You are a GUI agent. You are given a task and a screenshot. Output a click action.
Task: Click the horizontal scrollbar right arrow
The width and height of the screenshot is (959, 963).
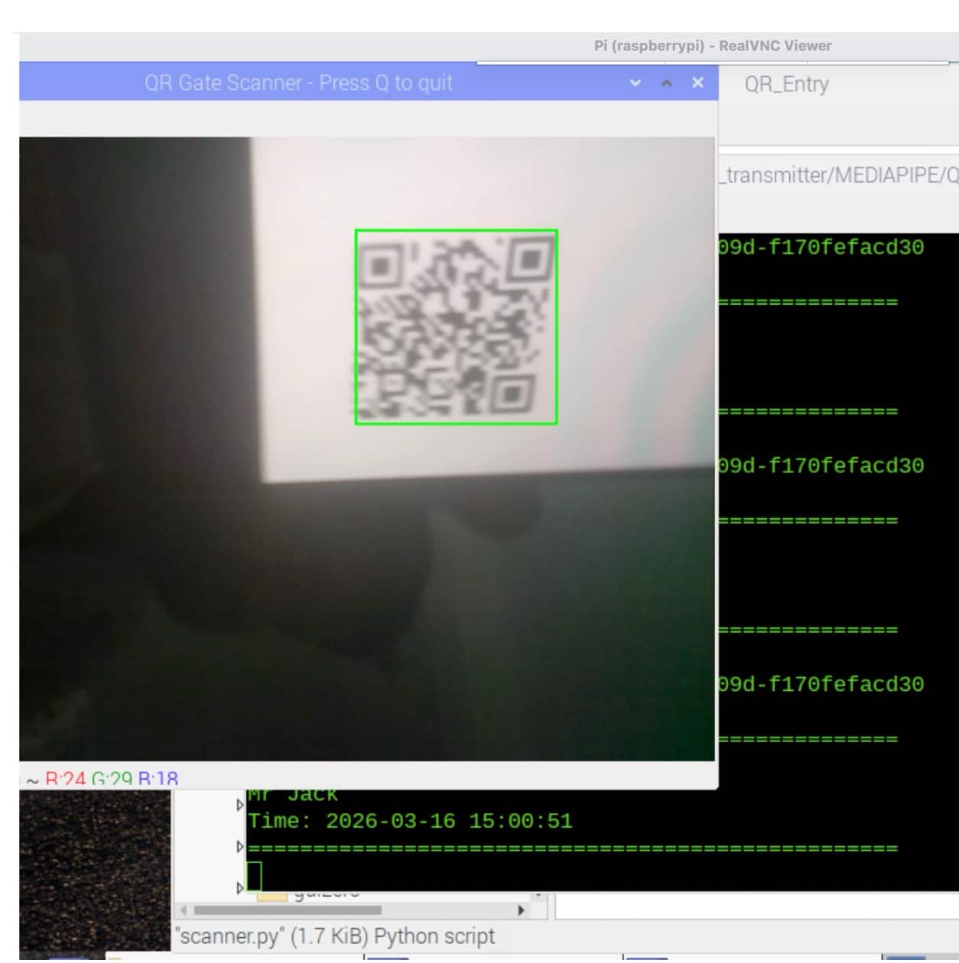[522, 910]
